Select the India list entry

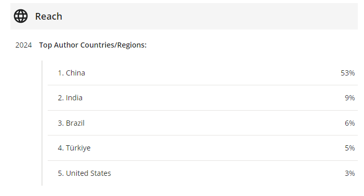click(203, 98)
